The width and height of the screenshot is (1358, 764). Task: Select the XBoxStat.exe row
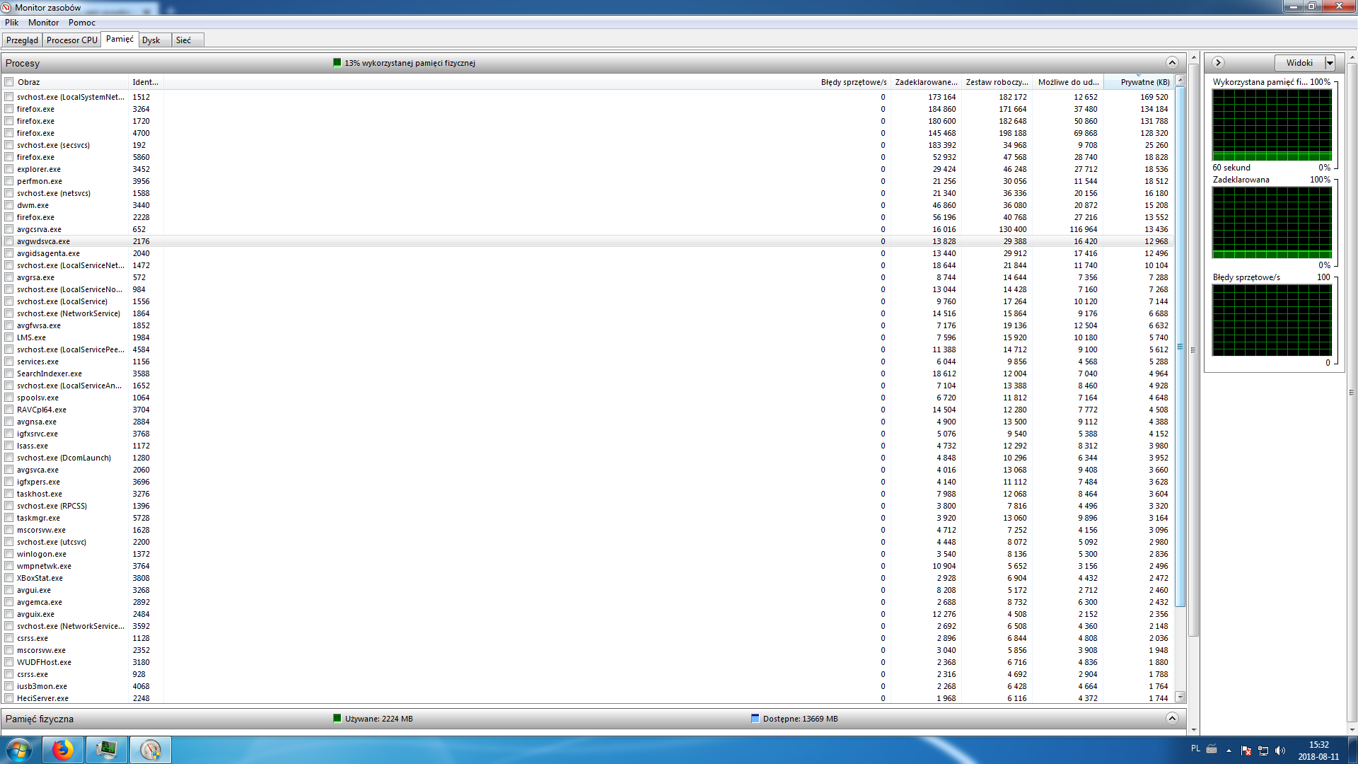click(588, 578)
